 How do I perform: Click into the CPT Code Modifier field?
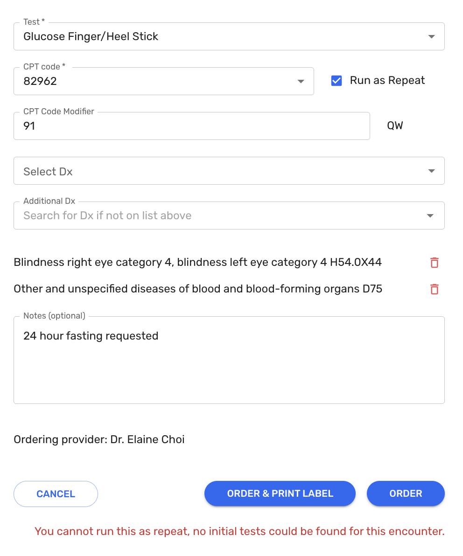(x=191, y=126)
